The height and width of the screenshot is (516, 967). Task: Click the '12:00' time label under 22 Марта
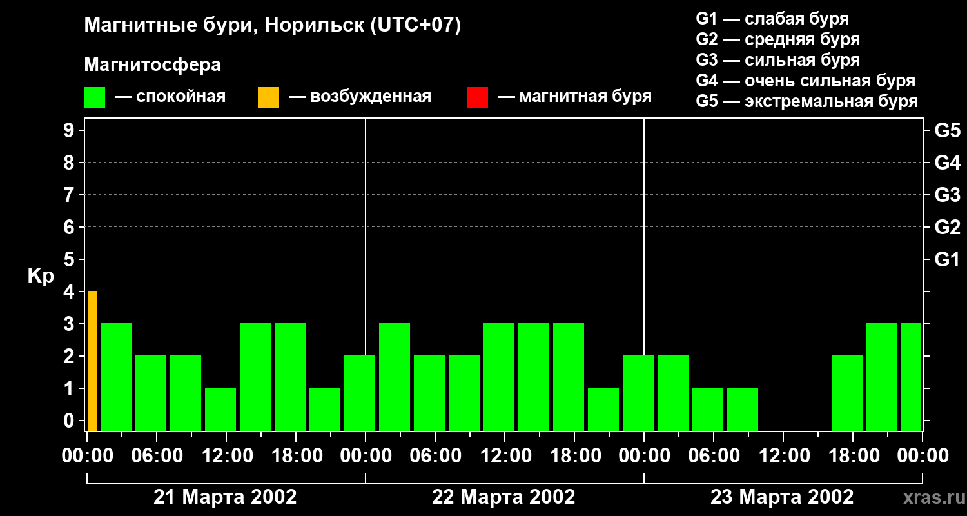tap(505, 456)
